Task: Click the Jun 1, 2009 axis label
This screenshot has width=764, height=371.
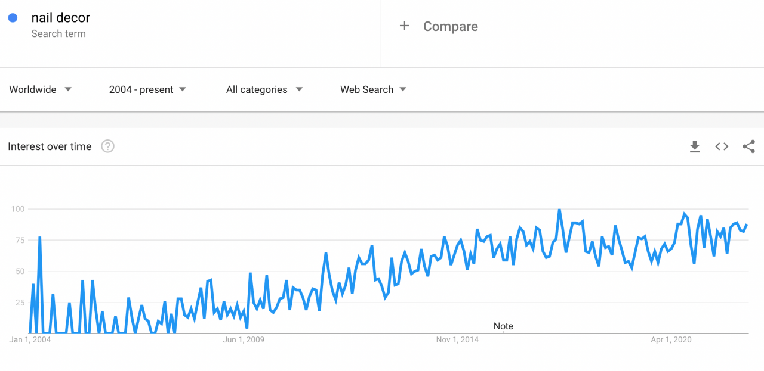Action: (x=244, y=340)
